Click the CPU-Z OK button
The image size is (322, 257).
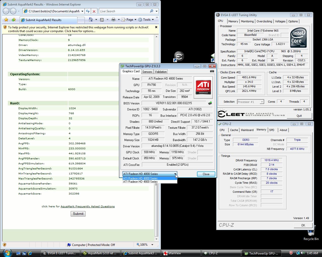[303, 225]
